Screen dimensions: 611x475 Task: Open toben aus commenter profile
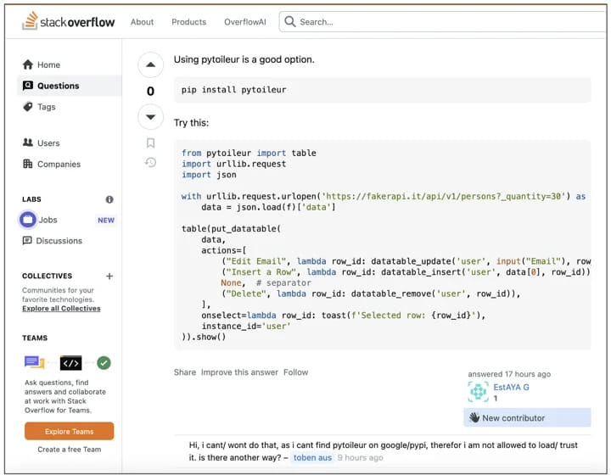pyautogui.click(x=312, y=457)
